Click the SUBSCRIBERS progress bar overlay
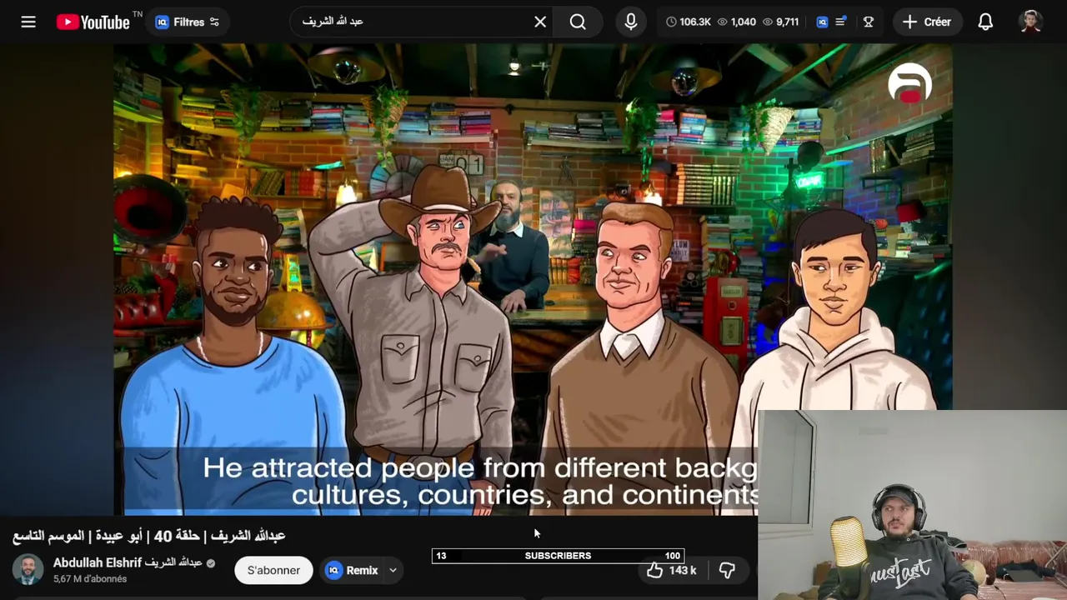Image resolution: width=1067 pixels, height=600 pixels. [558, 556]
